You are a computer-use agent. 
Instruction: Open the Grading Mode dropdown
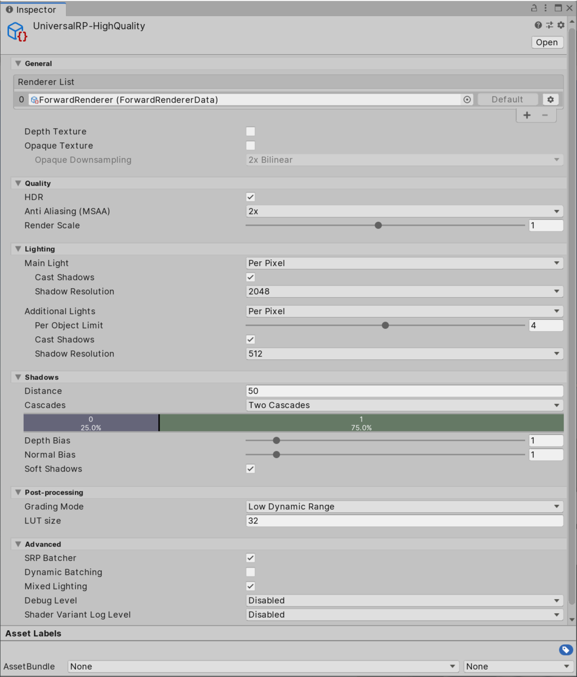coord(405,507)
